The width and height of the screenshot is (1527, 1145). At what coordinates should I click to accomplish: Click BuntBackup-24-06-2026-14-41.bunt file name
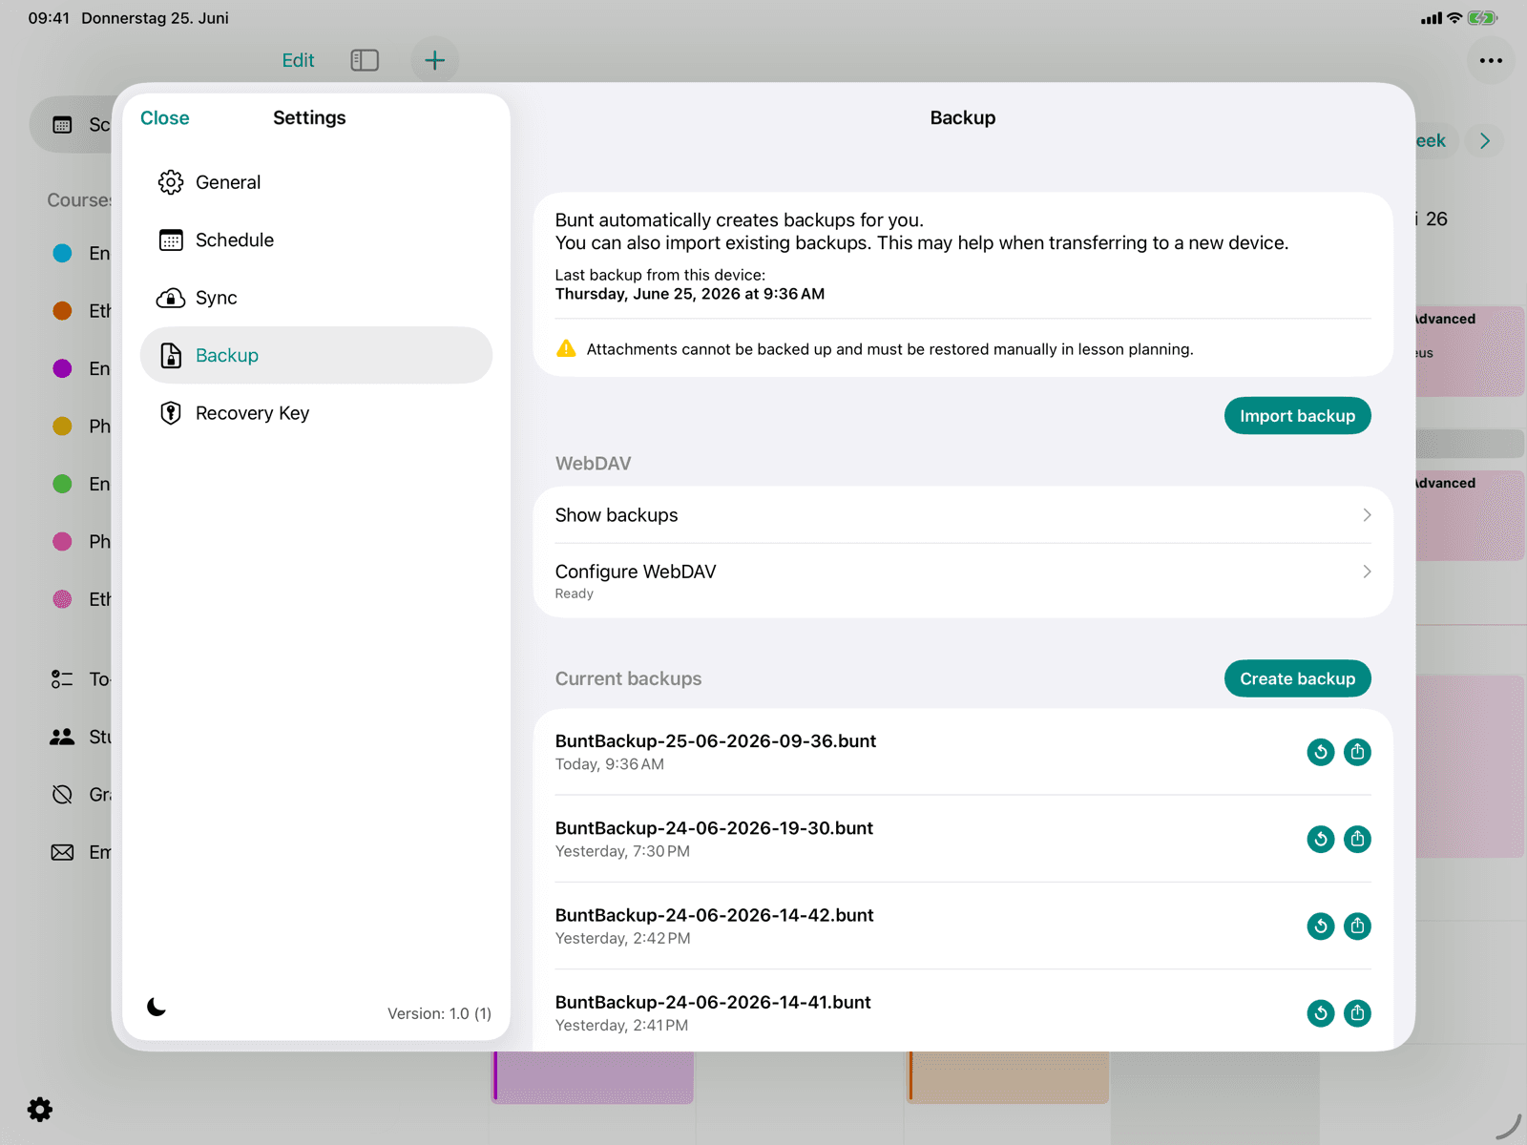point(713,1002)
